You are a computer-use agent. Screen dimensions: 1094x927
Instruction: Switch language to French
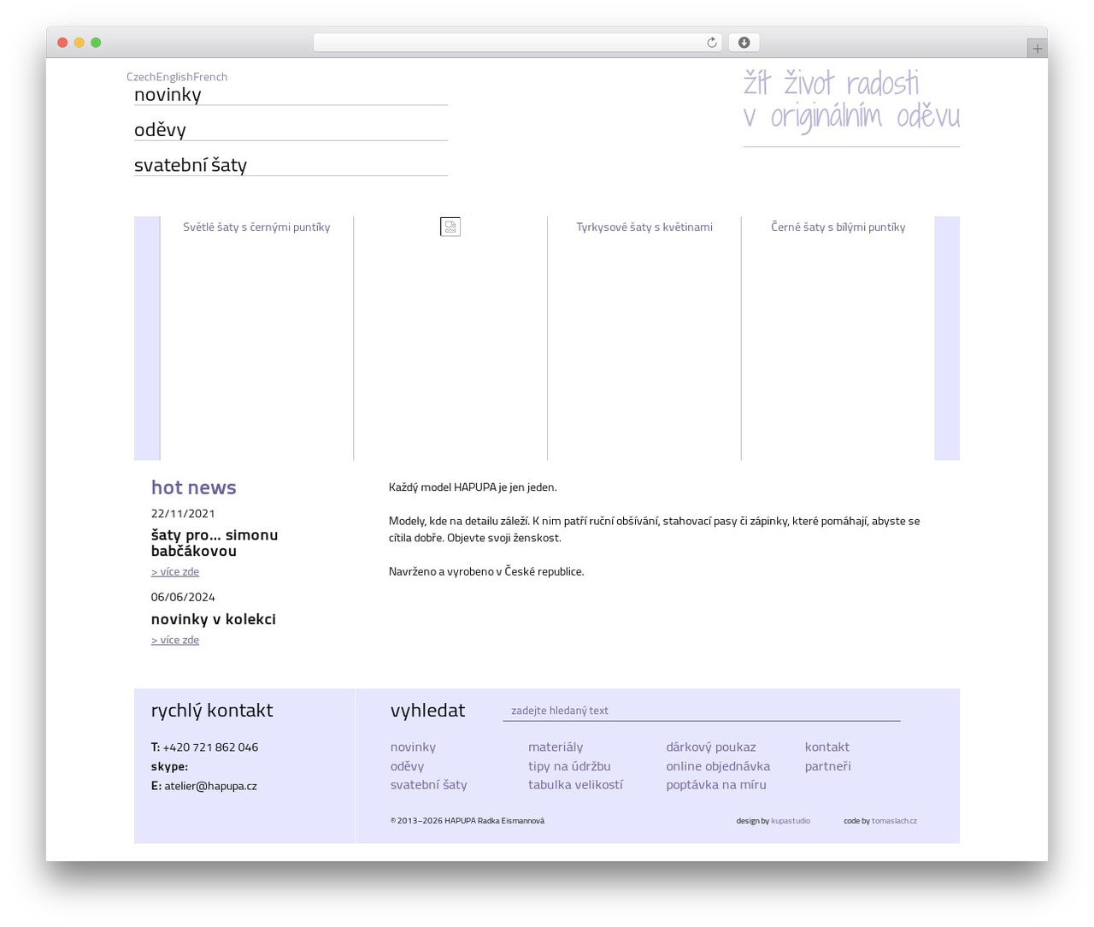click(210, 77)
